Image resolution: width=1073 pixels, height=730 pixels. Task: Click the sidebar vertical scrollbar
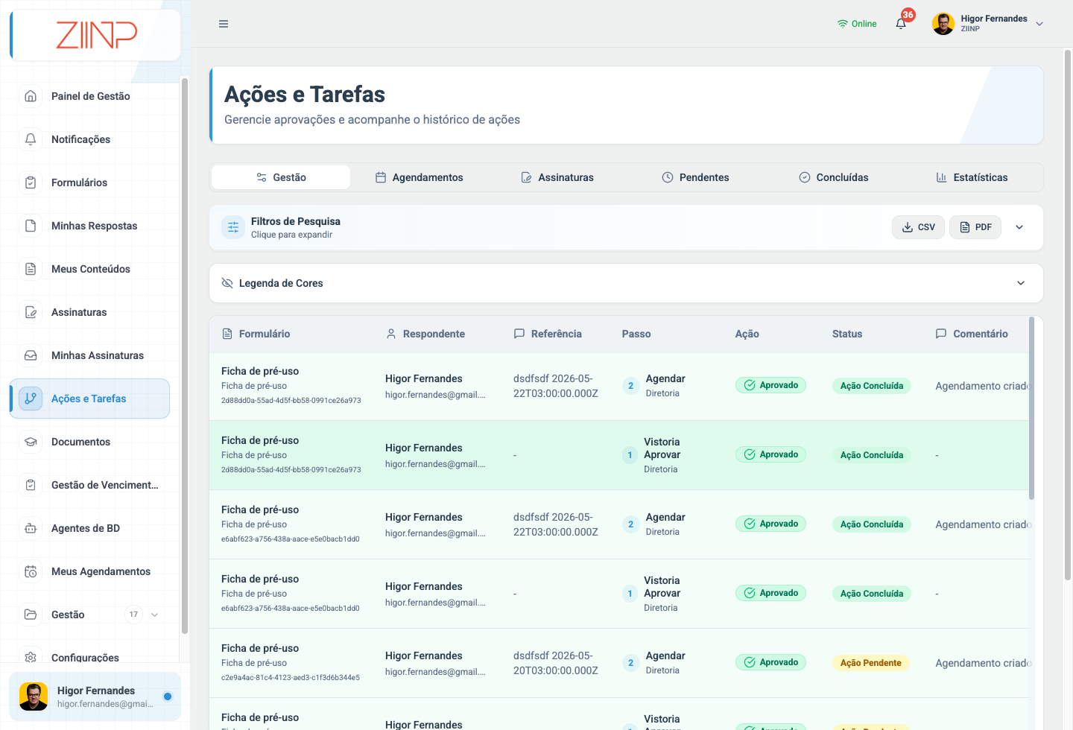(185, 356)
